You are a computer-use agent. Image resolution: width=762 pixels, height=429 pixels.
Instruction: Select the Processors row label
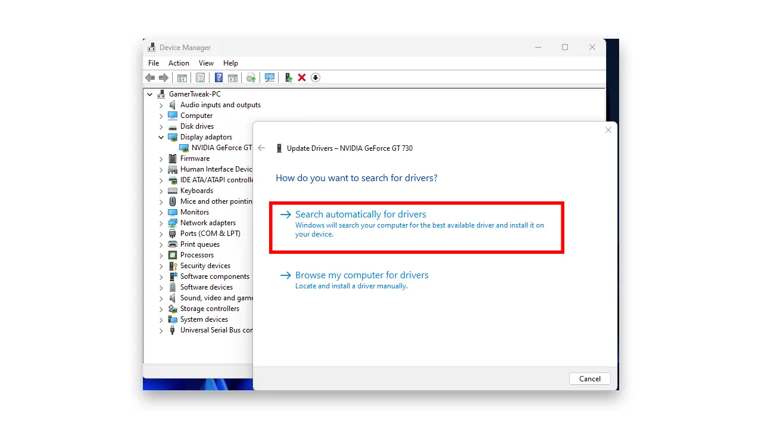tap(197, 255)
